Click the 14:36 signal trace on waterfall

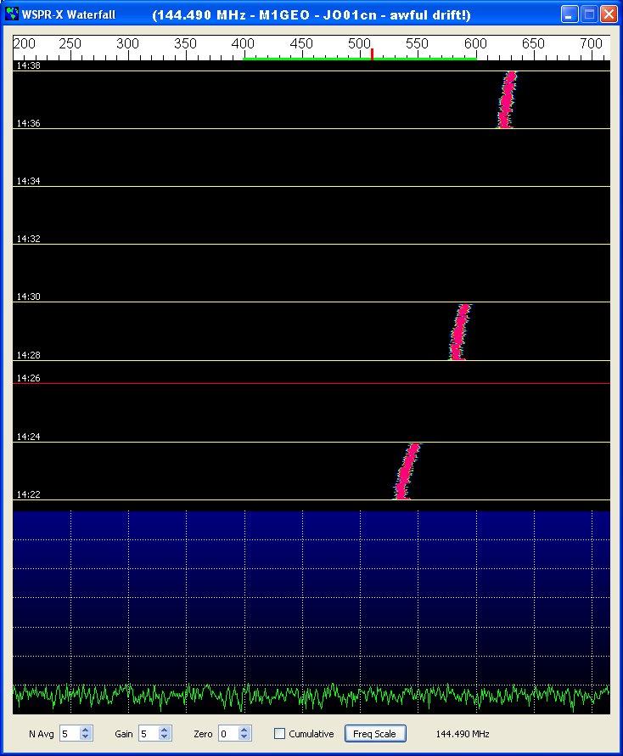pyautogui.click(x=506, y=99)
